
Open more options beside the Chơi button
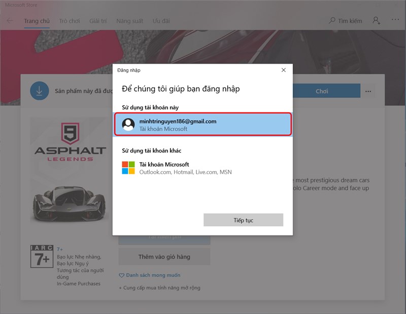[368, 91]
